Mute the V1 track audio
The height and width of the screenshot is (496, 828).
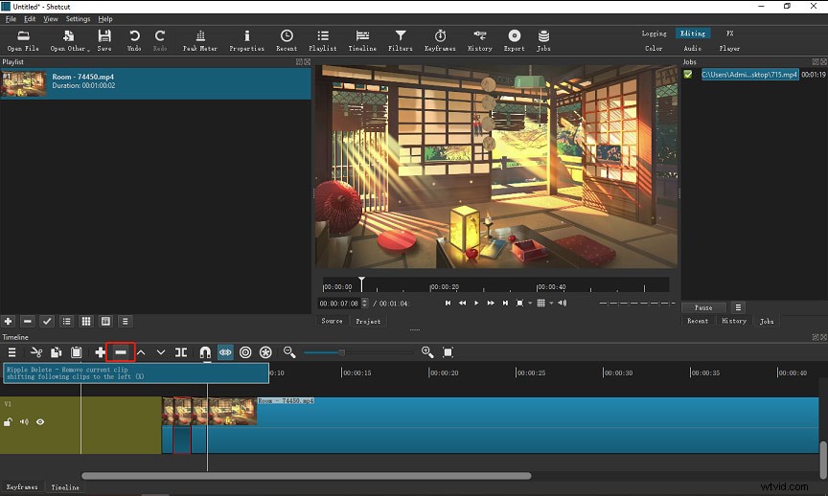point(24,421)
